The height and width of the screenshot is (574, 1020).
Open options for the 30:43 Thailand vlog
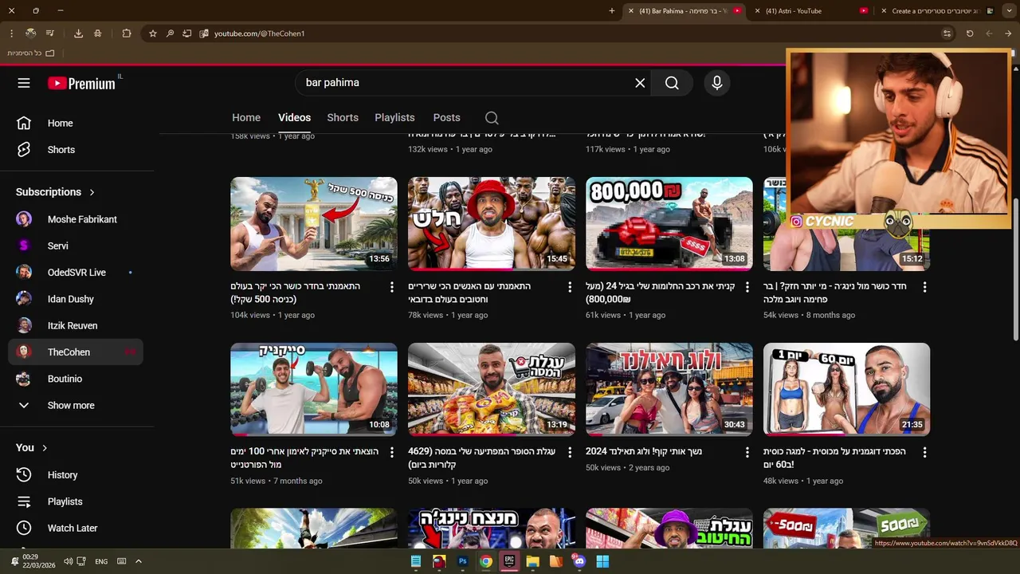[747, 452]
